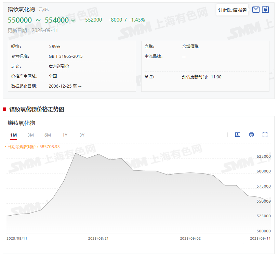Click the 镨钕氧化物 product title at top
The height and width of the screenshot is (256, 278).
click(x=21, y=9)
